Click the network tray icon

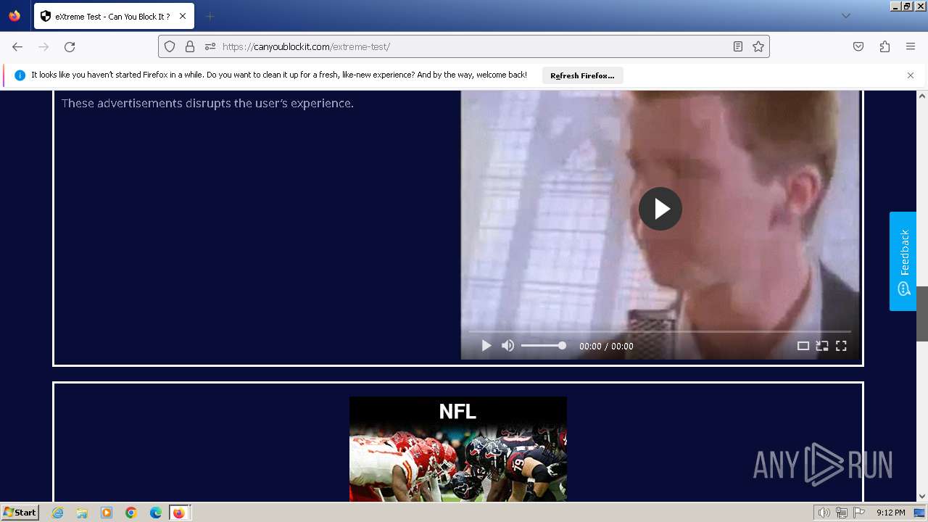pos(842,513)
